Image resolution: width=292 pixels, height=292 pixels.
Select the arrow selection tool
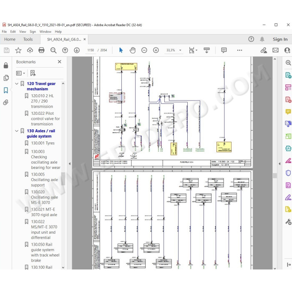tap(121, 50)
